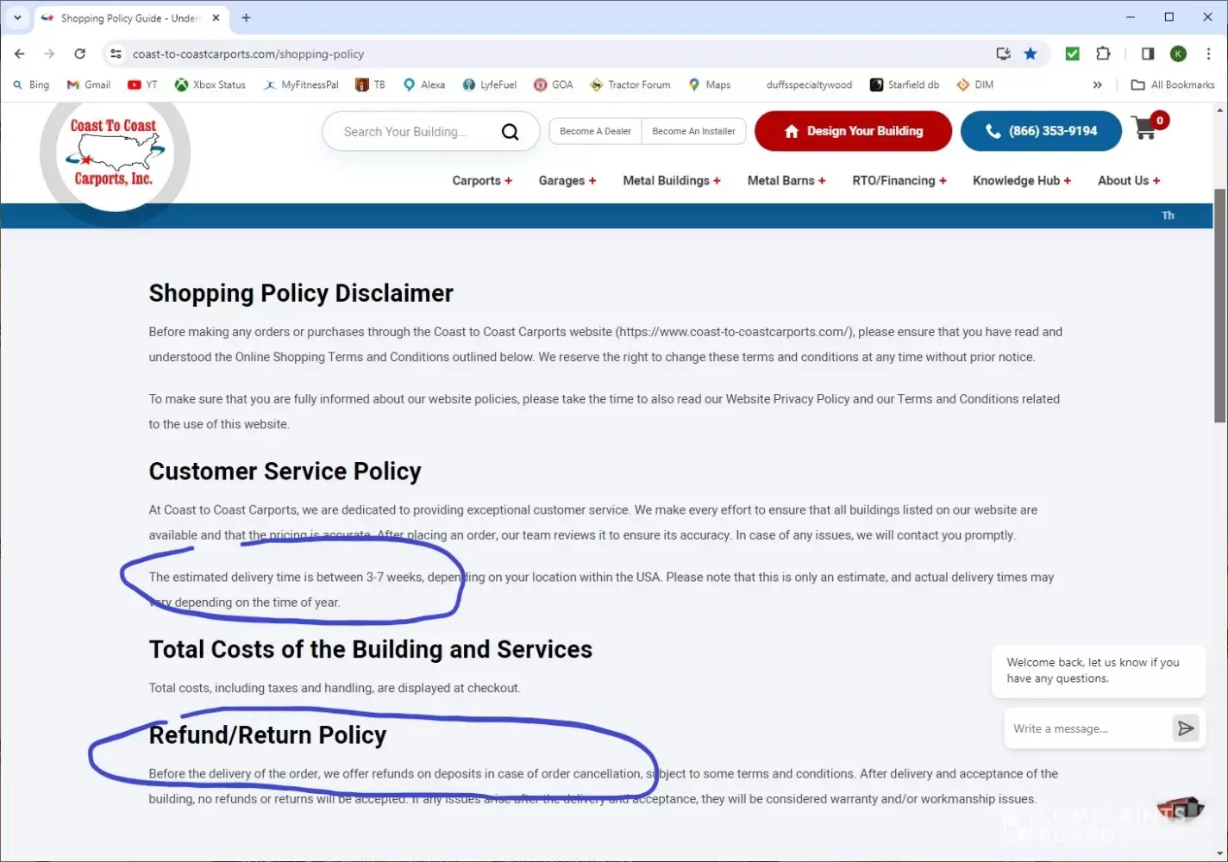Expand the Carports menu

[x=481, y=180]
